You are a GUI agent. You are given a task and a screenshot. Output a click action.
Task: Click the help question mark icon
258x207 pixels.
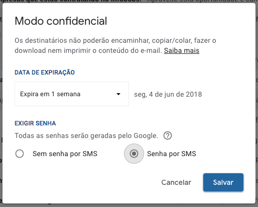coord(168,135)
